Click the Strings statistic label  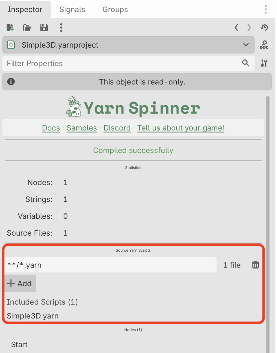[39, 199]
